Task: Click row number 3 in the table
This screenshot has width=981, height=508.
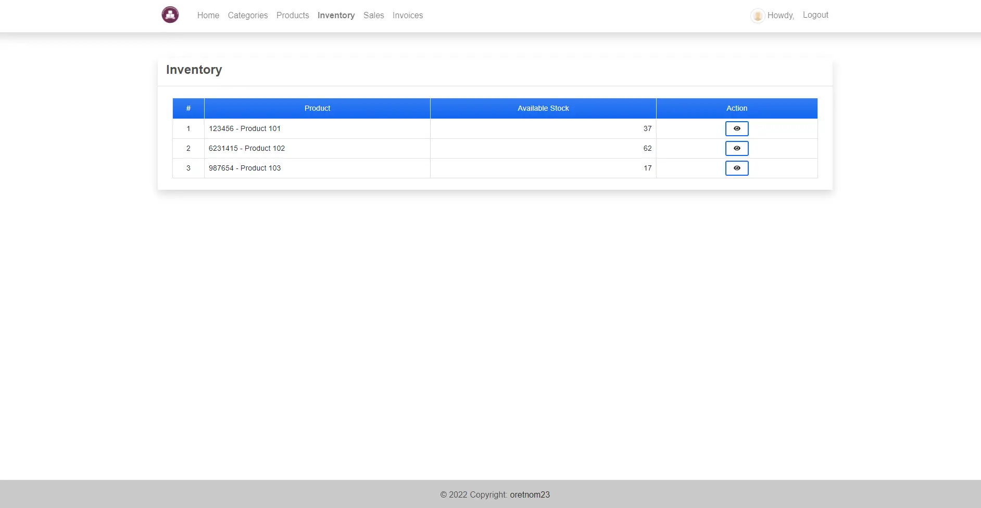Action: (188, 168)
